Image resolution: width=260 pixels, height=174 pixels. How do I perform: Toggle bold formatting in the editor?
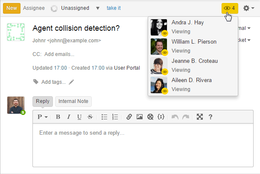[58, 117]
